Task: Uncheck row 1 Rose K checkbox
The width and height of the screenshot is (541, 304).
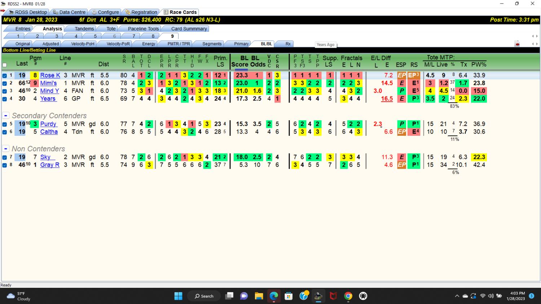Action: point(5,76)
